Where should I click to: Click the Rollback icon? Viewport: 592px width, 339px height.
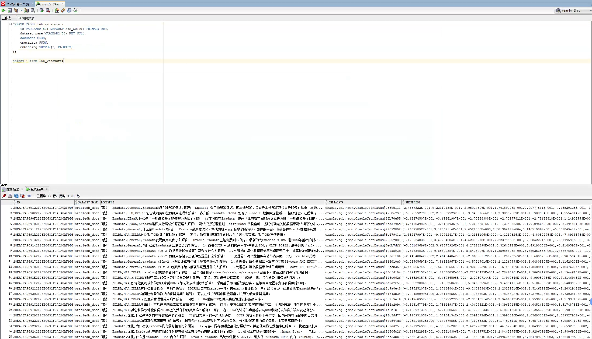pyautogui.click(x=48, y=10)
